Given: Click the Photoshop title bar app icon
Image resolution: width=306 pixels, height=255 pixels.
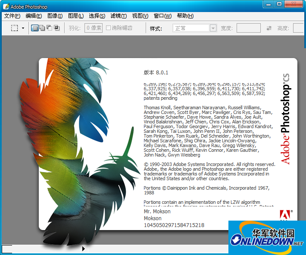Looking at the screenshot, I should coord(5,6).
